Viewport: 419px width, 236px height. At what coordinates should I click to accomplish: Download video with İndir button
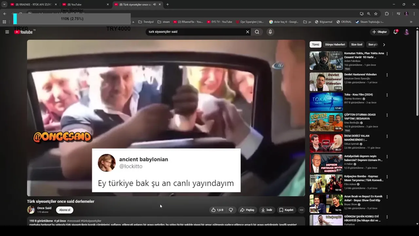[x=266, y=210]
